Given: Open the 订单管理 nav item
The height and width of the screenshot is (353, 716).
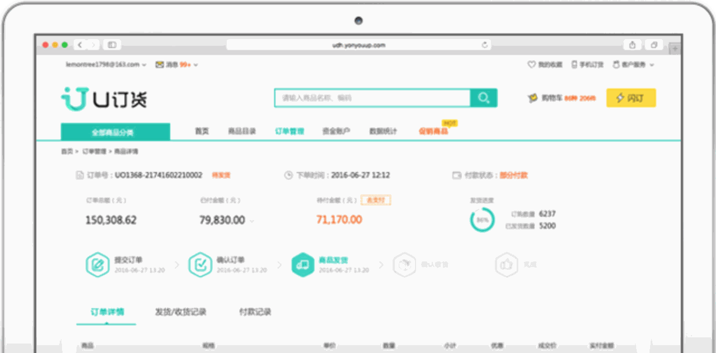Looking at the screenshot, I should (289, 132).
